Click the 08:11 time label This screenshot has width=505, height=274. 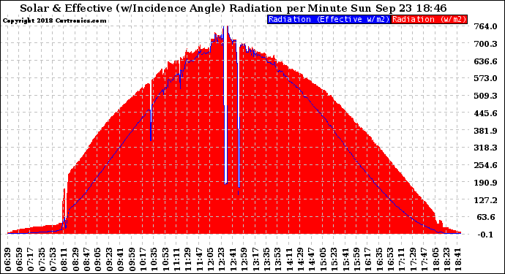click(x=64, y=259)
